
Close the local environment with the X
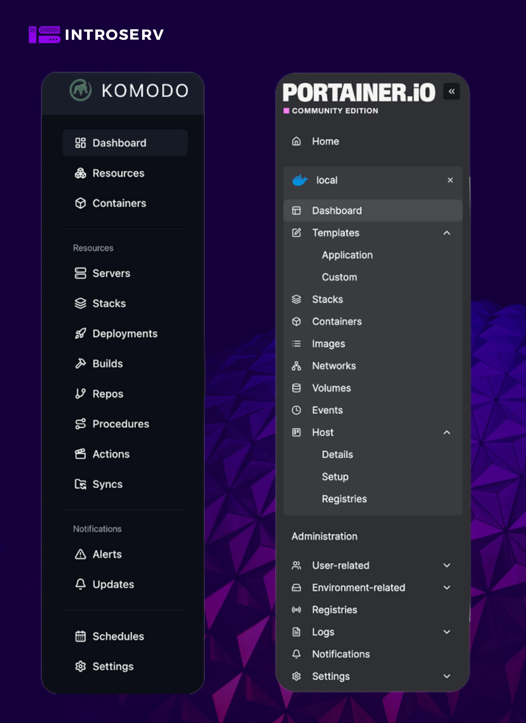click(450, 180)
